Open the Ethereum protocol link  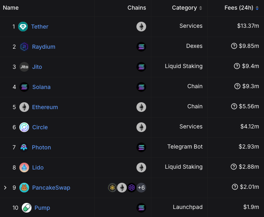(45, 107)
